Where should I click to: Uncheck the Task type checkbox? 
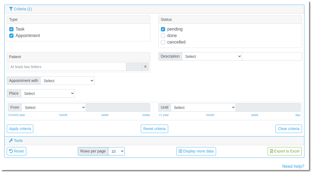pyautogui.click(x=11, y=29)
